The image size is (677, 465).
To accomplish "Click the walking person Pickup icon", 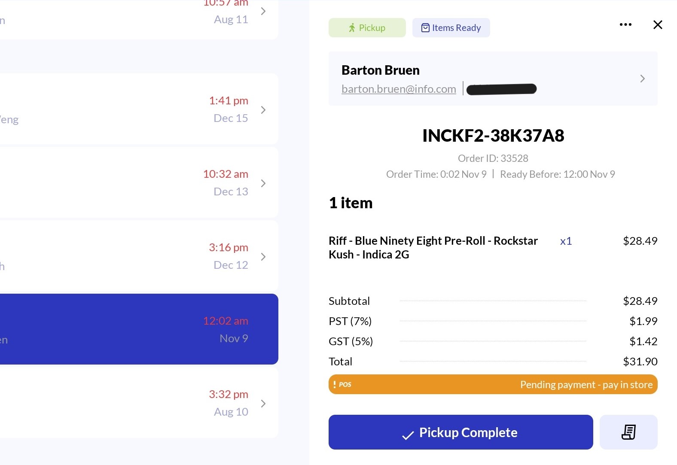I will click(352, 28).
